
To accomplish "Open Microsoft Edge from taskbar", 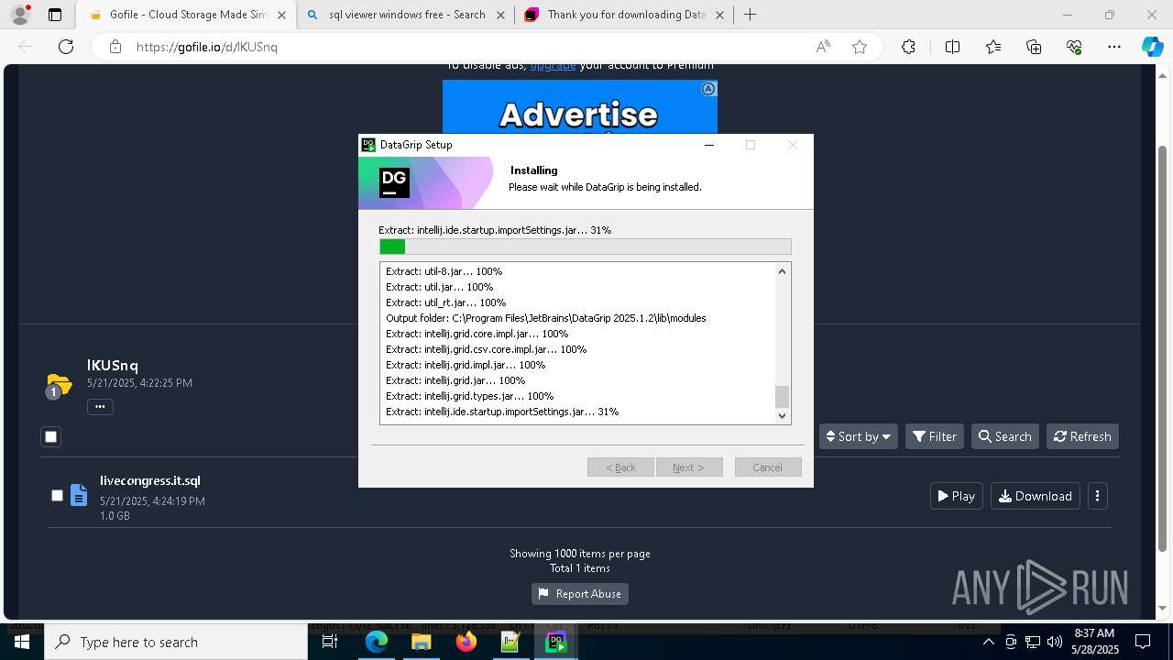I will click(377, 643).
